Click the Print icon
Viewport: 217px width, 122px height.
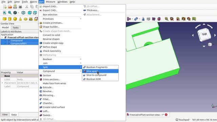pyautogui.click(x=20, y=6)
